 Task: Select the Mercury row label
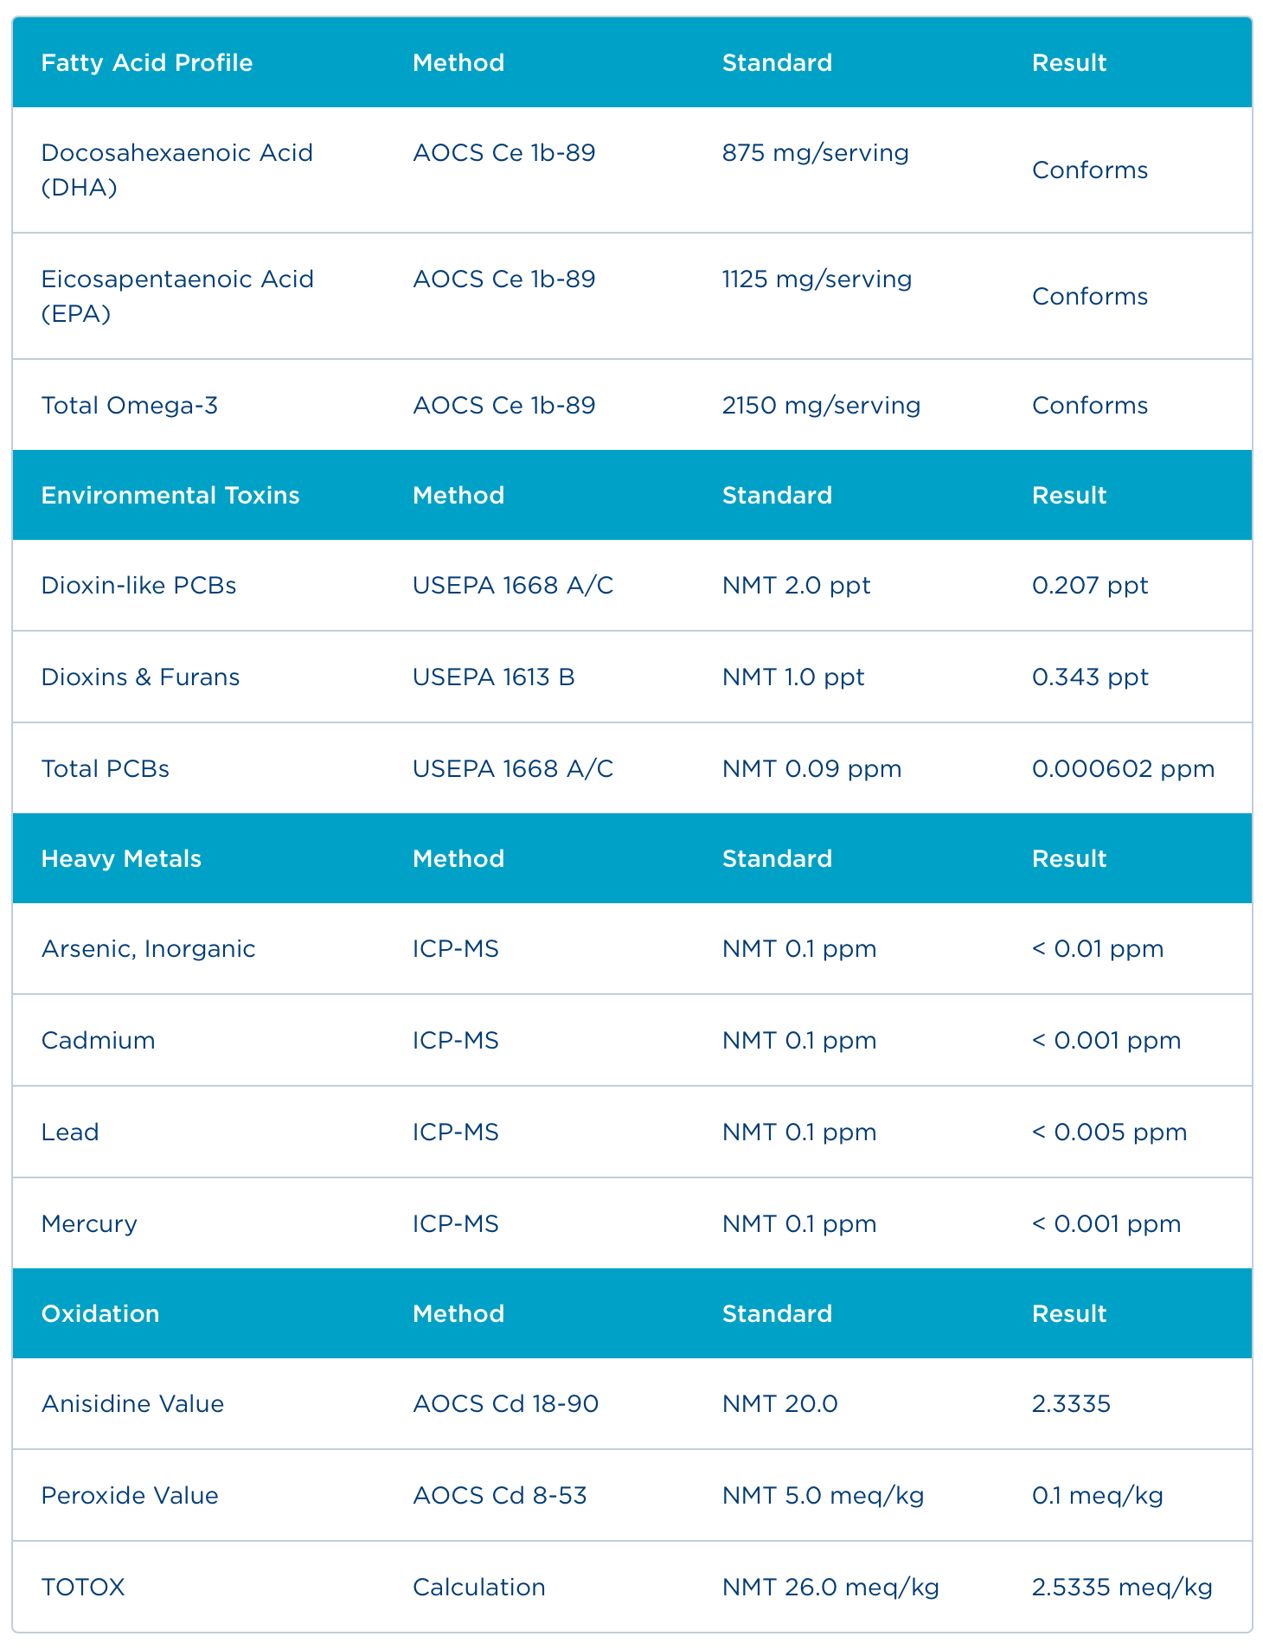(89, 1224)
